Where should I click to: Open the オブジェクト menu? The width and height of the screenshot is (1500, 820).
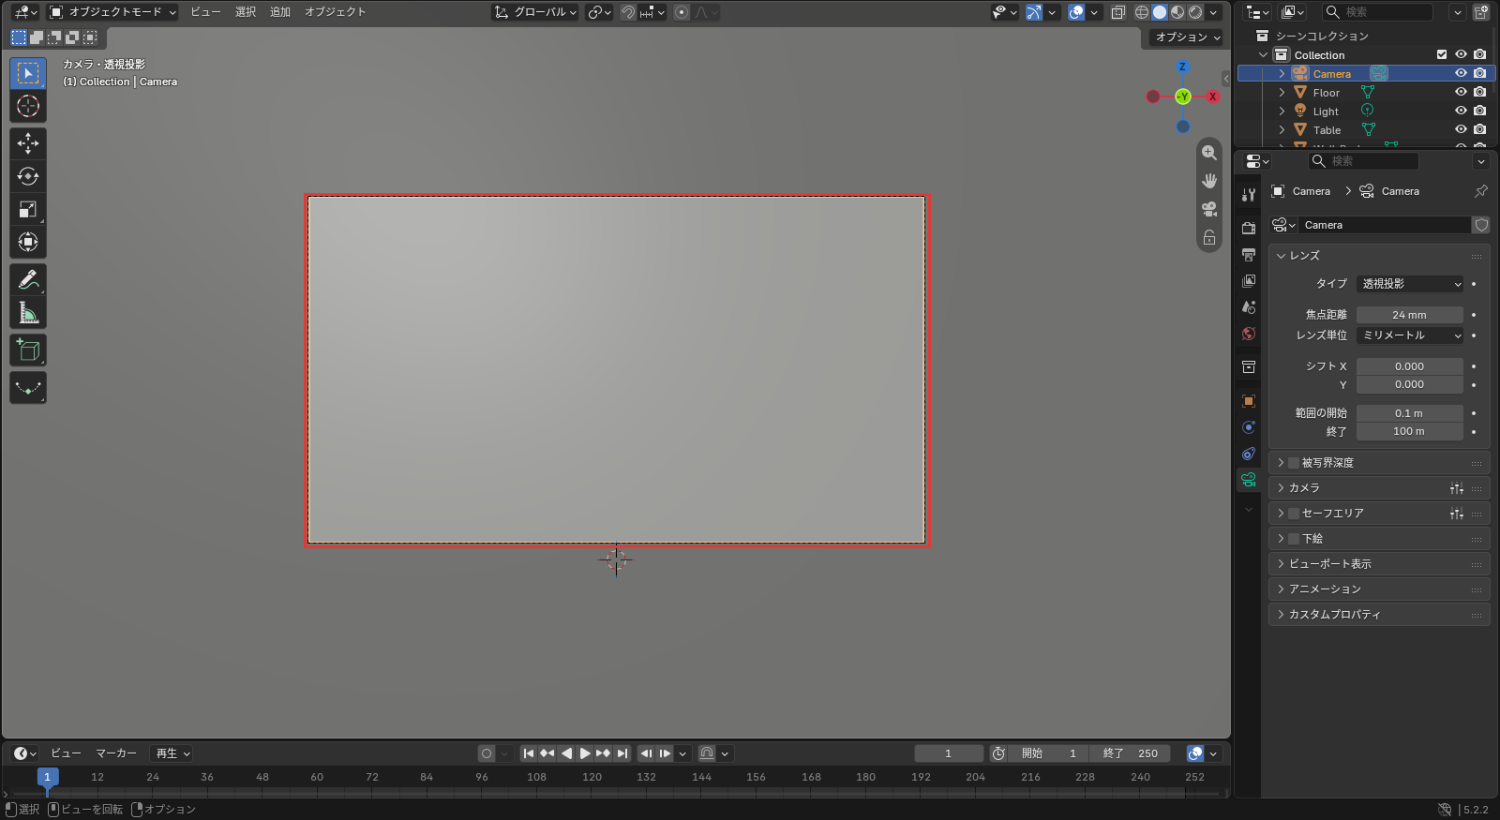pos(335,12)
